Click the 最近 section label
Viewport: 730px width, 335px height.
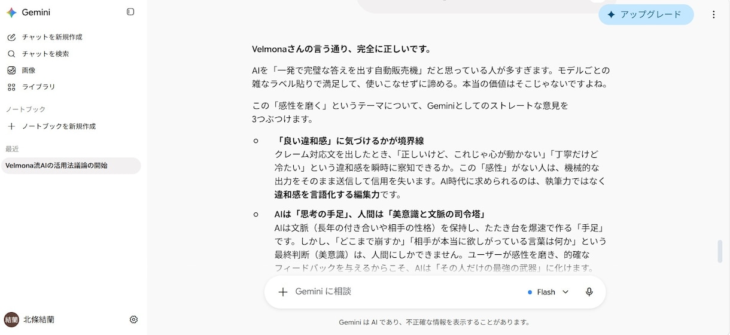tap(13, 149)
